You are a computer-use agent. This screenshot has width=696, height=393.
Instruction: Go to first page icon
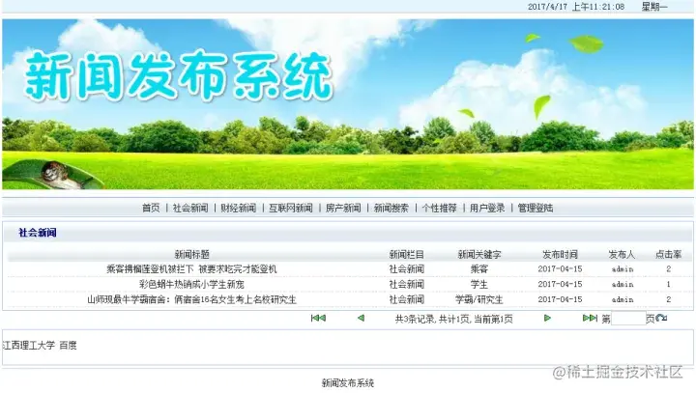point(318,318)
